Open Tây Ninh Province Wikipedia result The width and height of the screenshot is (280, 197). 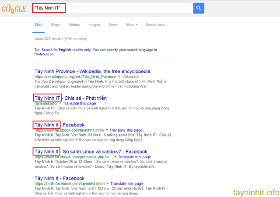[92, 71]
